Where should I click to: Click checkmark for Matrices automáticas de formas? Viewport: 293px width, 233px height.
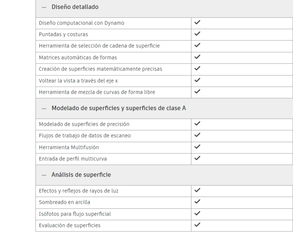point(197,57)
